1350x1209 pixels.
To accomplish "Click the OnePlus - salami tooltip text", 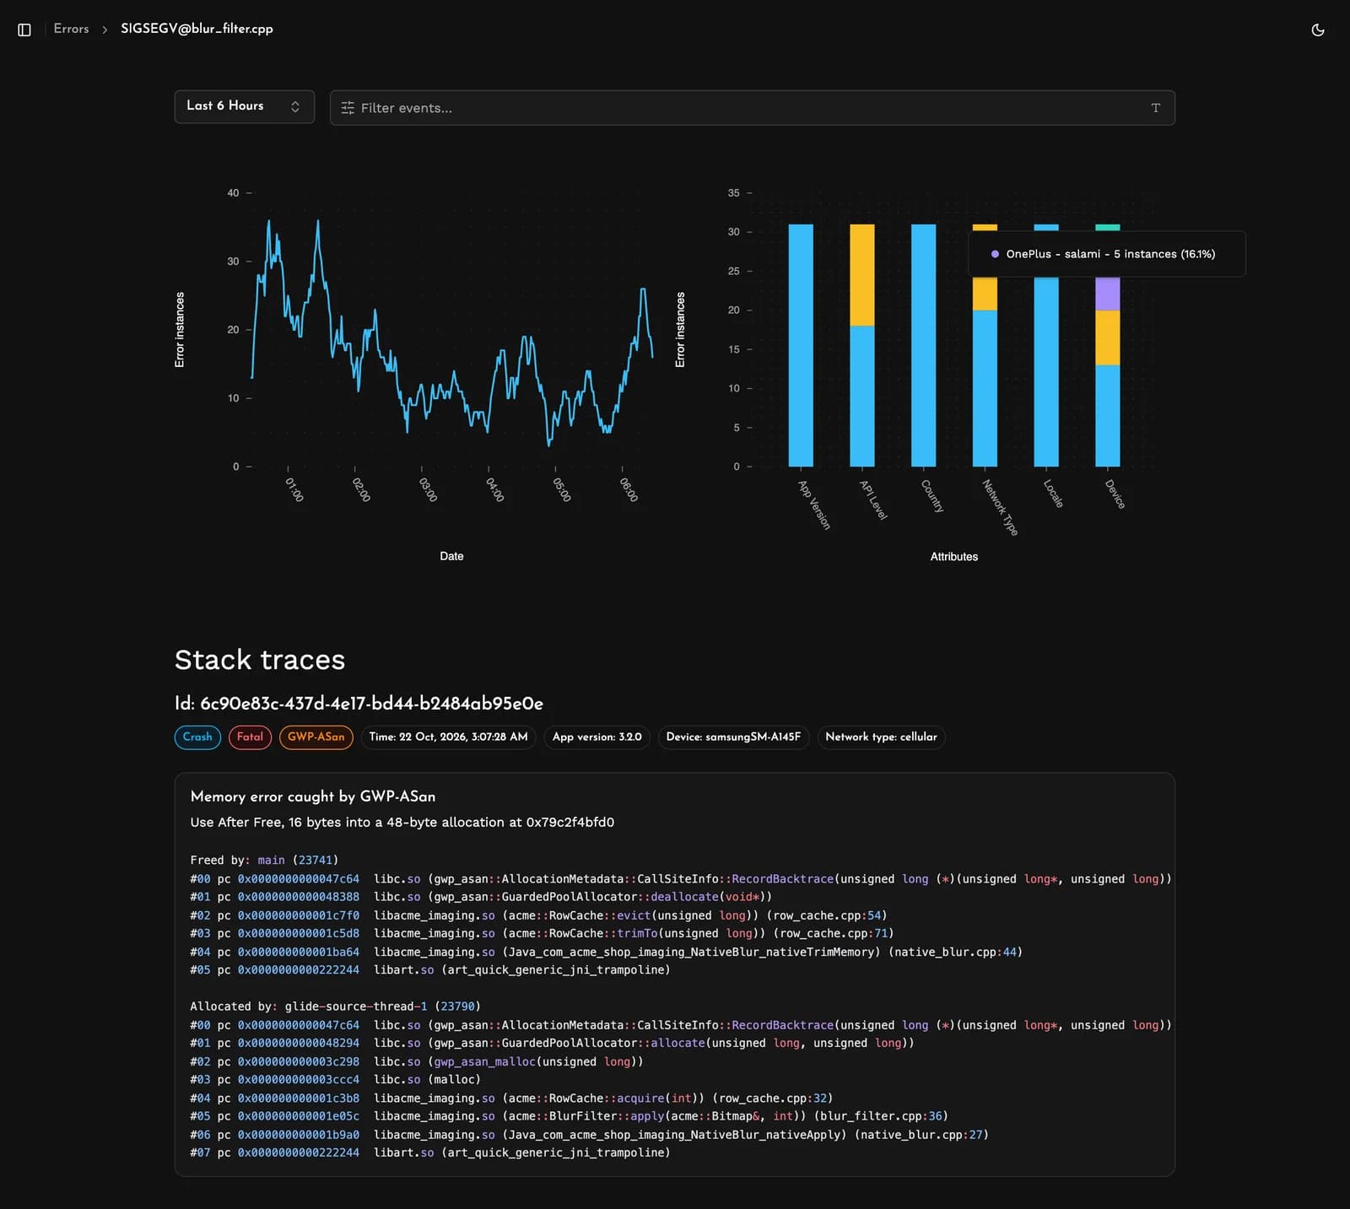I will pos(1110,254).
